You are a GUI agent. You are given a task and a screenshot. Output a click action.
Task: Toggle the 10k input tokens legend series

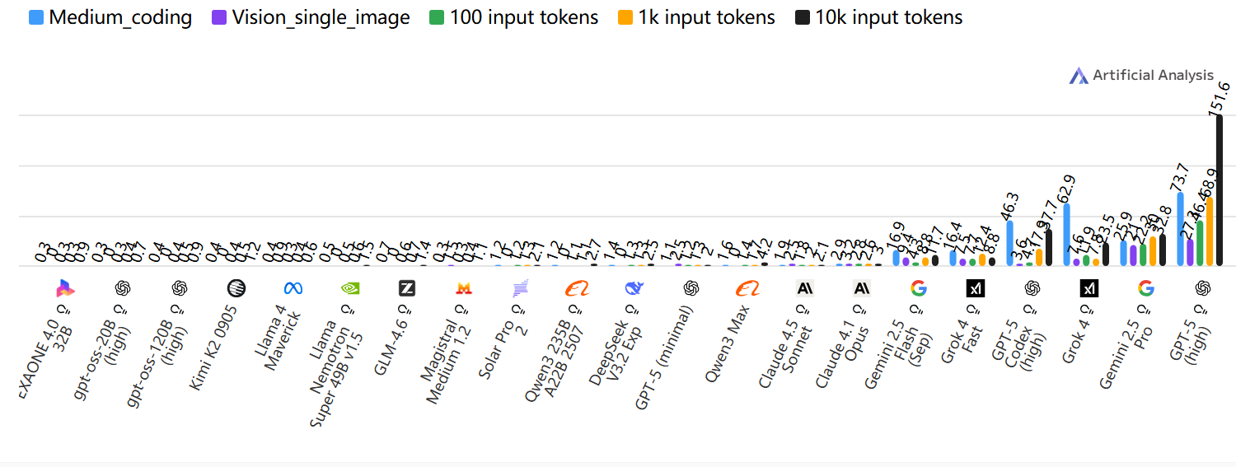tap(878, 17)
